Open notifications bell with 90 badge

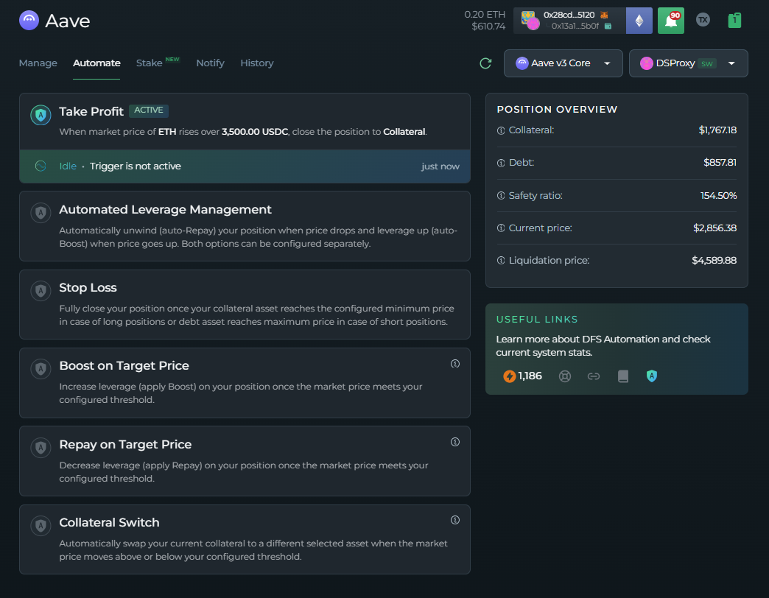[x=670, y=21]
